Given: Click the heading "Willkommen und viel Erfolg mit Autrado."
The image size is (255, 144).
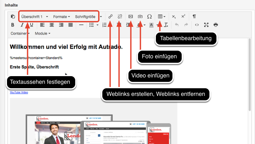Looking at the screenshot, I should point(66,47).
